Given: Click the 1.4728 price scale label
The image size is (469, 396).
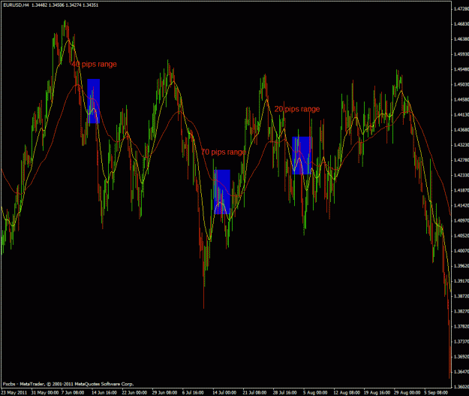Looking at the screenshot, I should pos(461,9).
